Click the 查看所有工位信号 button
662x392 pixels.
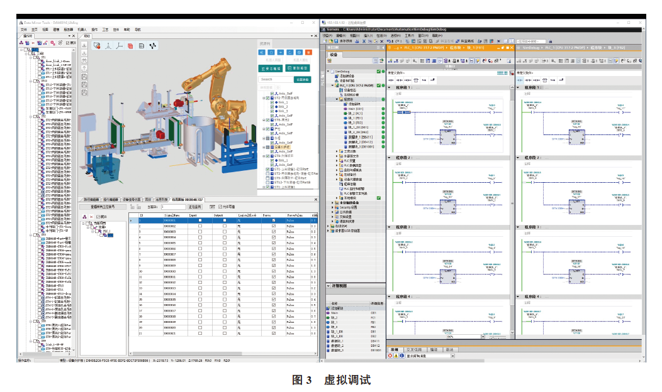tap(103, 207)
